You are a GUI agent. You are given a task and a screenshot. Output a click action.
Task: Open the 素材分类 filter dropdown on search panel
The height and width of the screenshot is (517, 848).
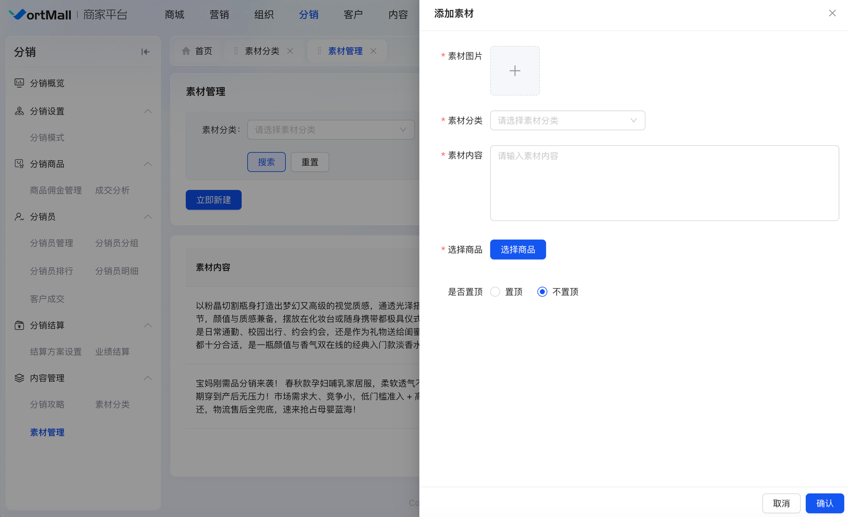tap(331, 130)
